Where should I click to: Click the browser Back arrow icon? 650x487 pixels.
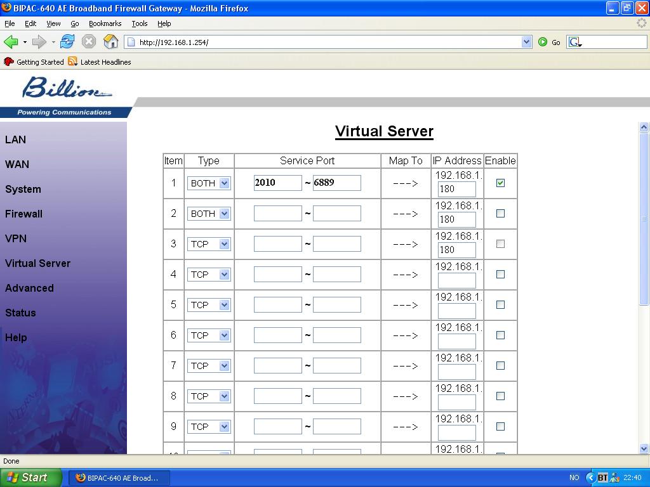tap(11, 42)
